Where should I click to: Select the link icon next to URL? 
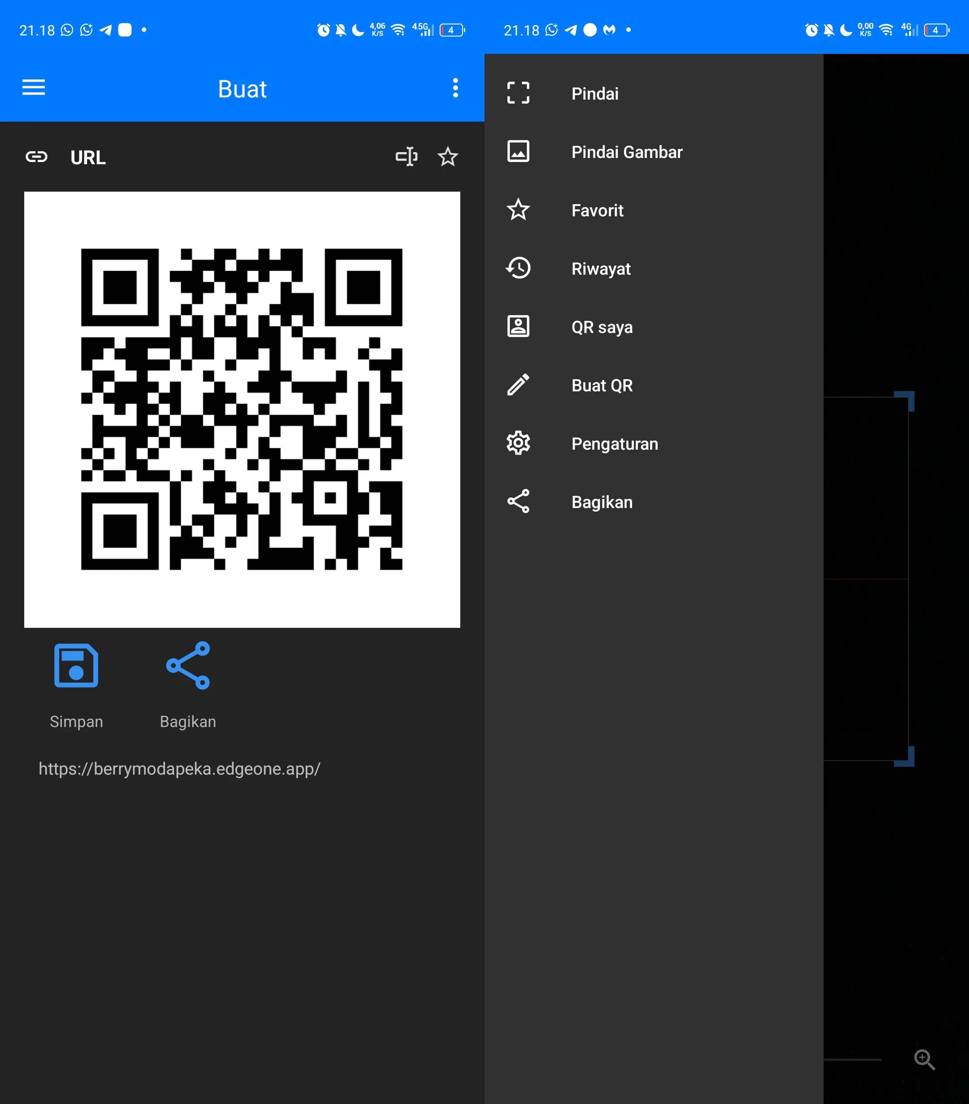(37, 157)
